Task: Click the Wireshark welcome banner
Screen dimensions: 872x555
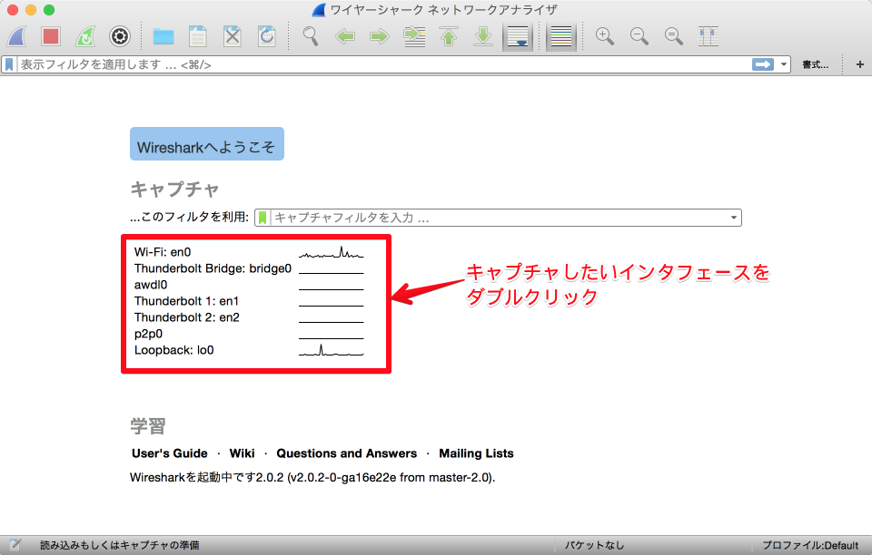Action: click(207, 144)
